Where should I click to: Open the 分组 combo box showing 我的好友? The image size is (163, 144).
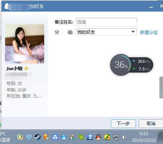point(106,32)
